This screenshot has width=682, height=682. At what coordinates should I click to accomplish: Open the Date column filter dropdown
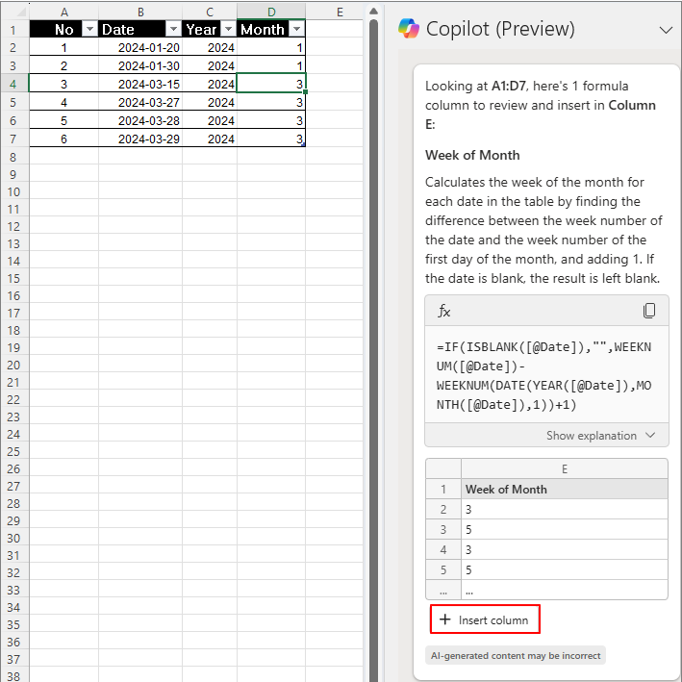(x=173, y=29)
